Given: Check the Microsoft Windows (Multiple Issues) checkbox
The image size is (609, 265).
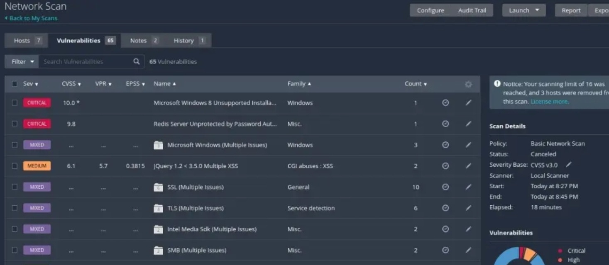Looking at the screenshot, I should (x=15, y=145).
